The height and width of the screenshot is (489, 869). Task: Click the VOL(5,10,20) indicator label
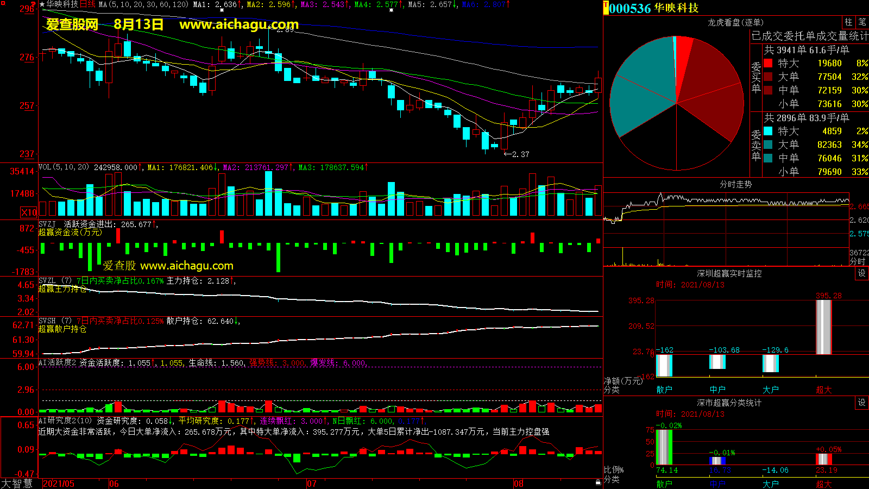(64, 167)
